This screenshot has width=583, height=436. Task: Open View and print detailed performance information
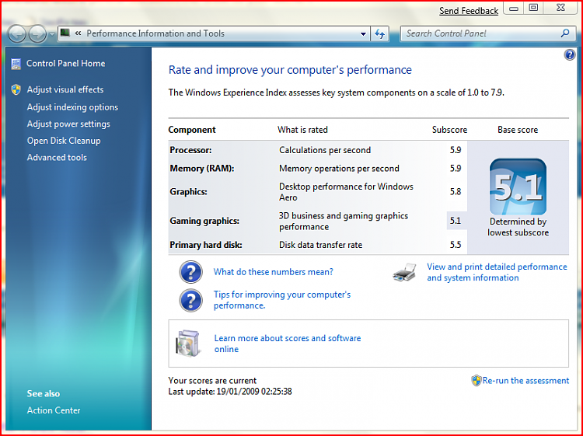click(497, 272)
